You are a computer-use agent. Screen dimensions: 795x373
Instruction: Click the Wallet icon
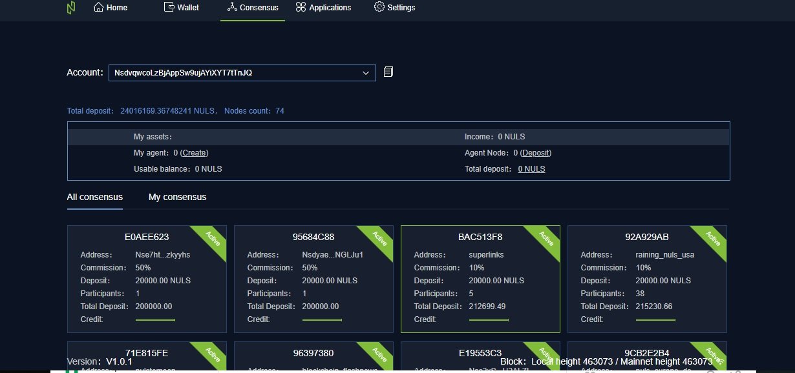click(169, 7)
